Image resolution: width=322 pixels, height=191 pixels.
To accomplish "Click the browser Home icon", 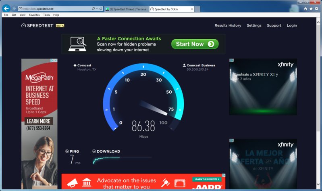I will pos(305,8).
